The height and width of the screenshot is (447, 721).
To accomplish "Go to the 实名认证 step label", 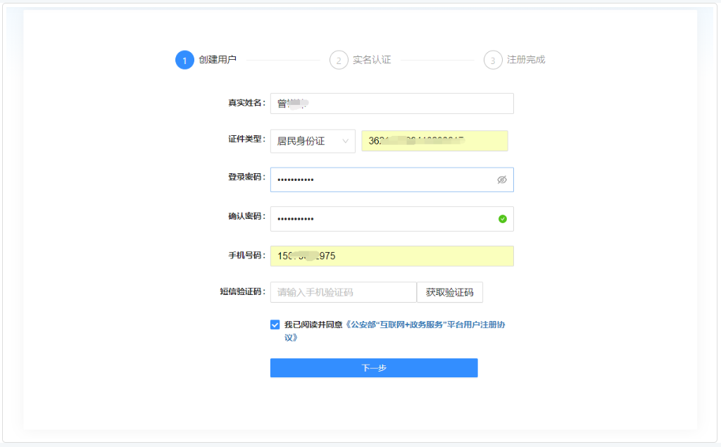I will click(372, 60).
